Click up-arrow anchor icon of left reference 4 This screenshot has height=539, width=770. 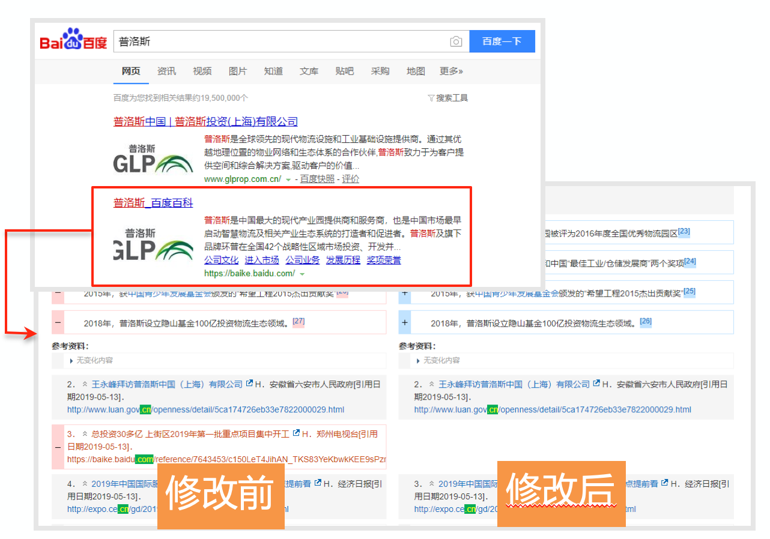85,484
